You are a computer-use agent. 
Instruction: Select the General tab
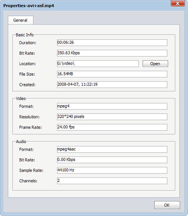(21, 20)
